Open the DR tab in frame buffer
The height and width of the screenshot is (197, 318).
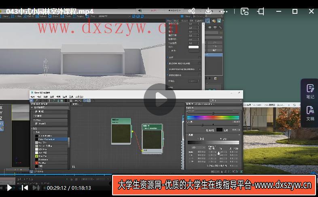tap(192, 21)
